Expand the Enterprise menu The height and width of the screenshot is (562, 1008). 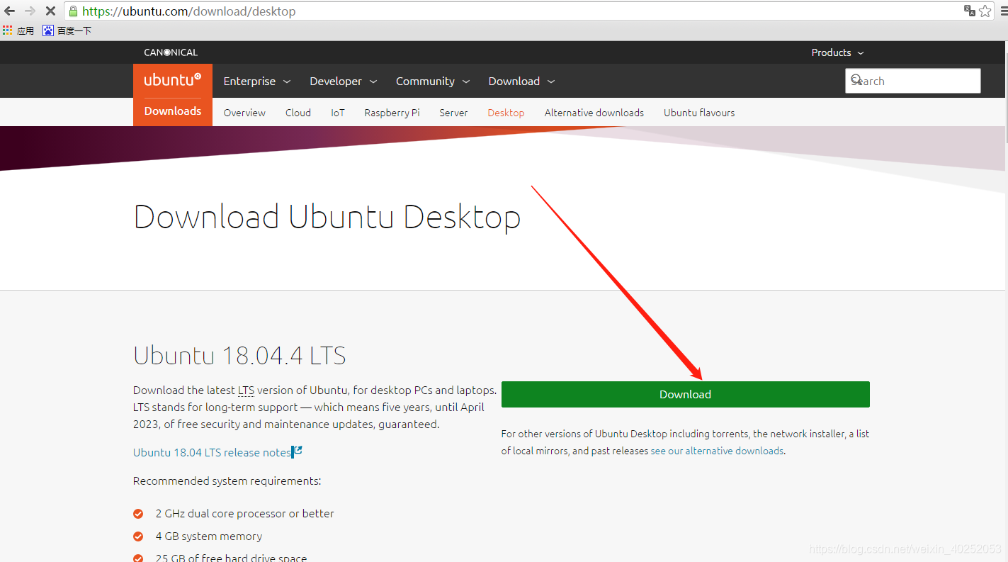256,82
